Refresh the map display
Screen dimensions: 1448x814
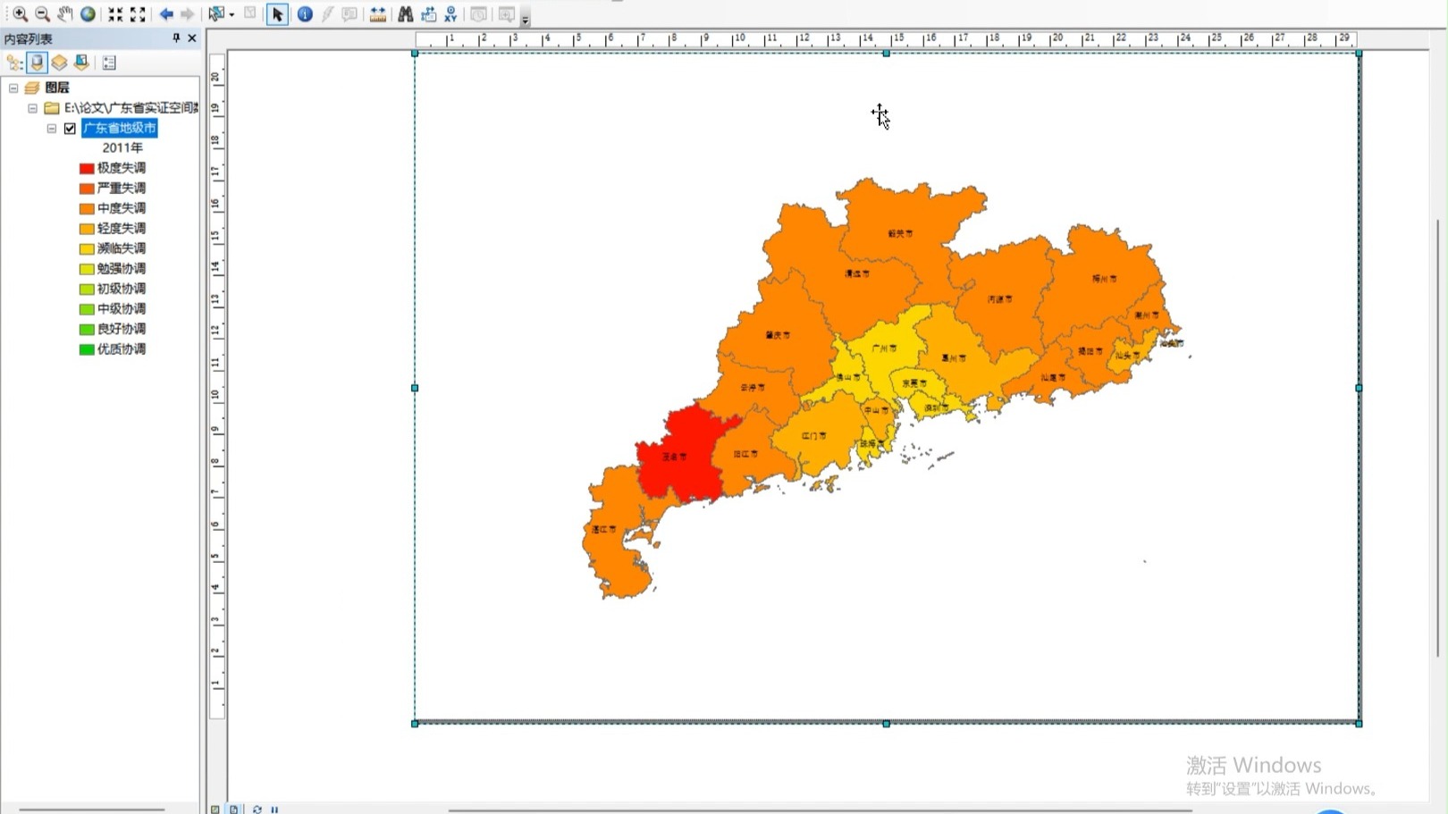(257, 810)
